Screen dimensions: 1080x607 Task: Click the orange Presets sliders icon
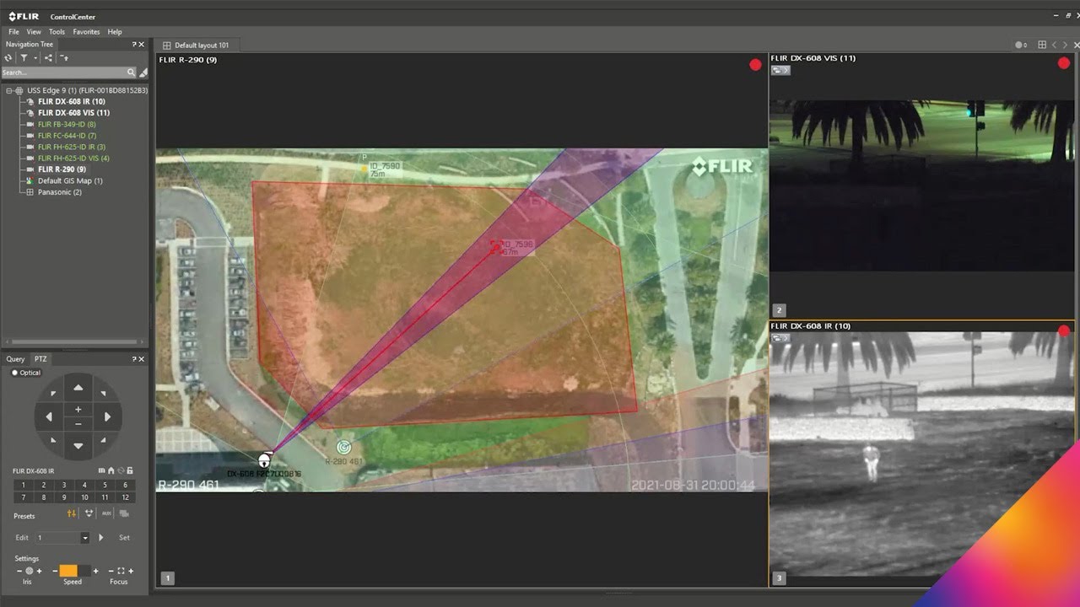72,513
